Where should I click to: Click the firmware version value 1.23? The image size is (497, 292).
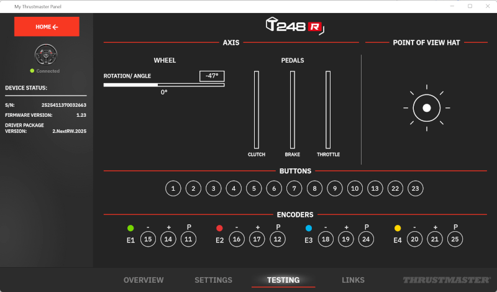81,115
